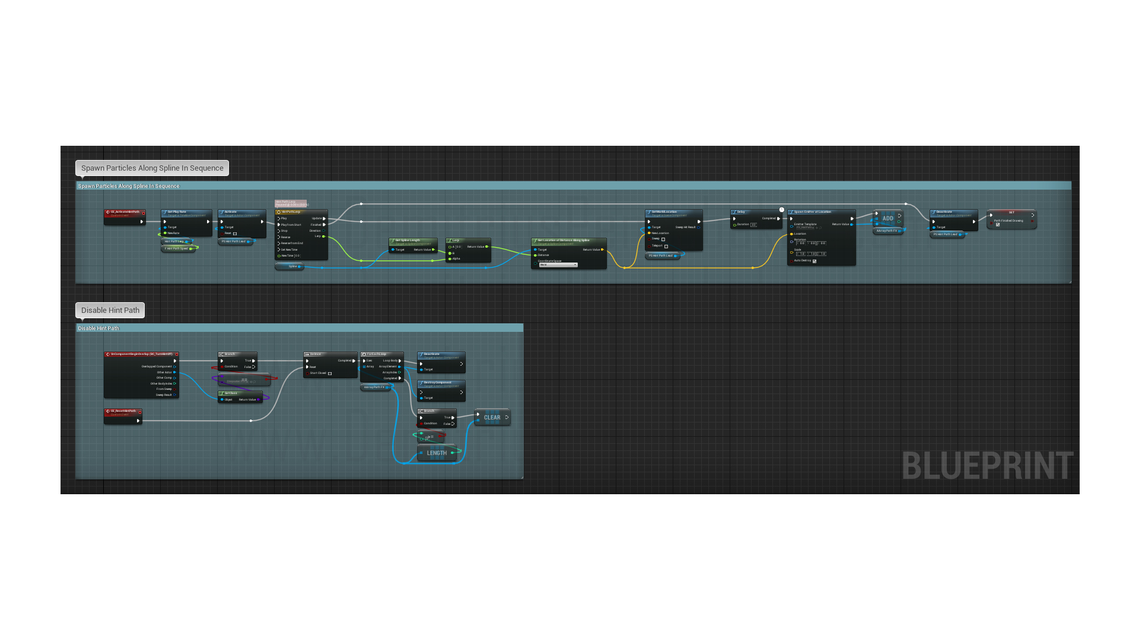Image resolution: width=1139 pixels, height=640 pixels.
Task: Toggle Path Finished Drawing checkbox on SET
Action: pyautogui.click(x=998, y=225)
